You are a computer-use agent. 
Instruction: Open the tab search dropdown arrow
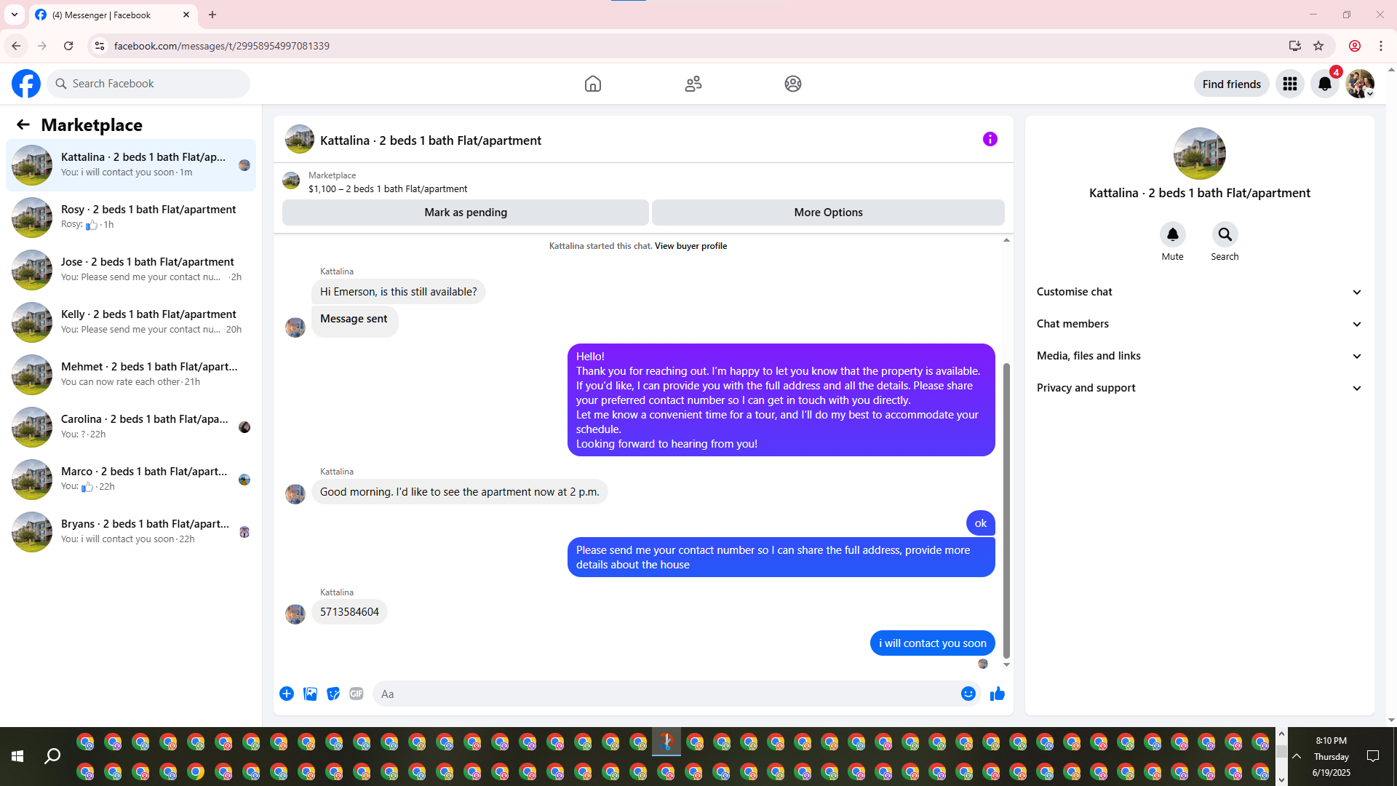point(15,15)
